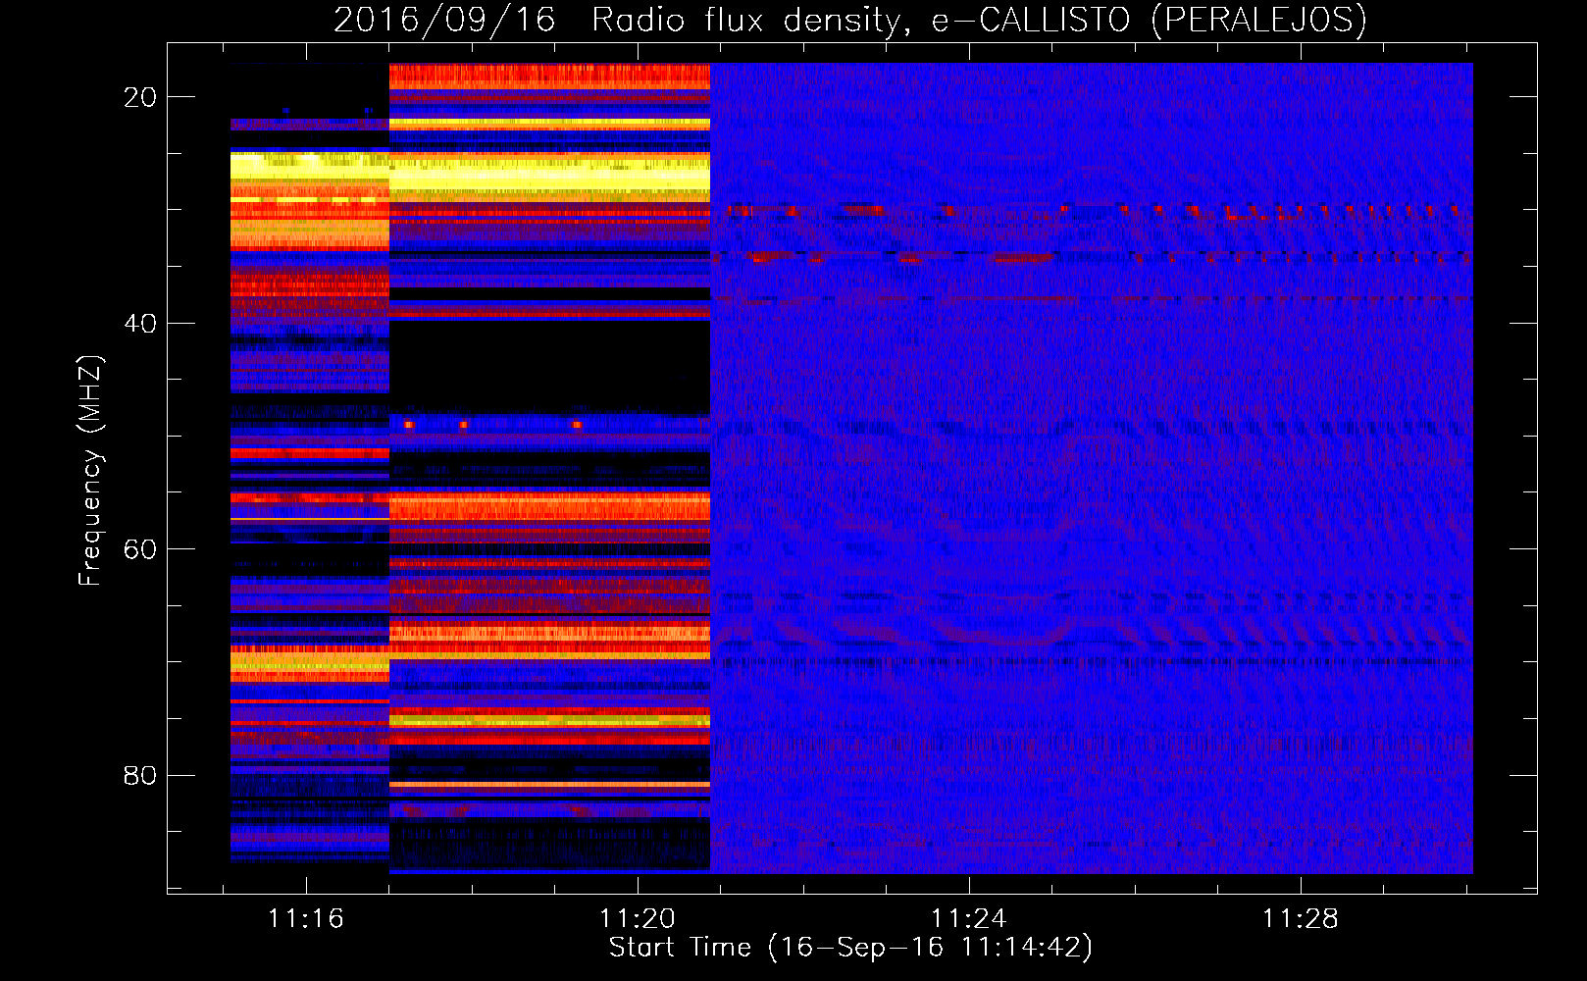Select the 80 frequency tick label

pyautogui.click(x=140, y=776)
